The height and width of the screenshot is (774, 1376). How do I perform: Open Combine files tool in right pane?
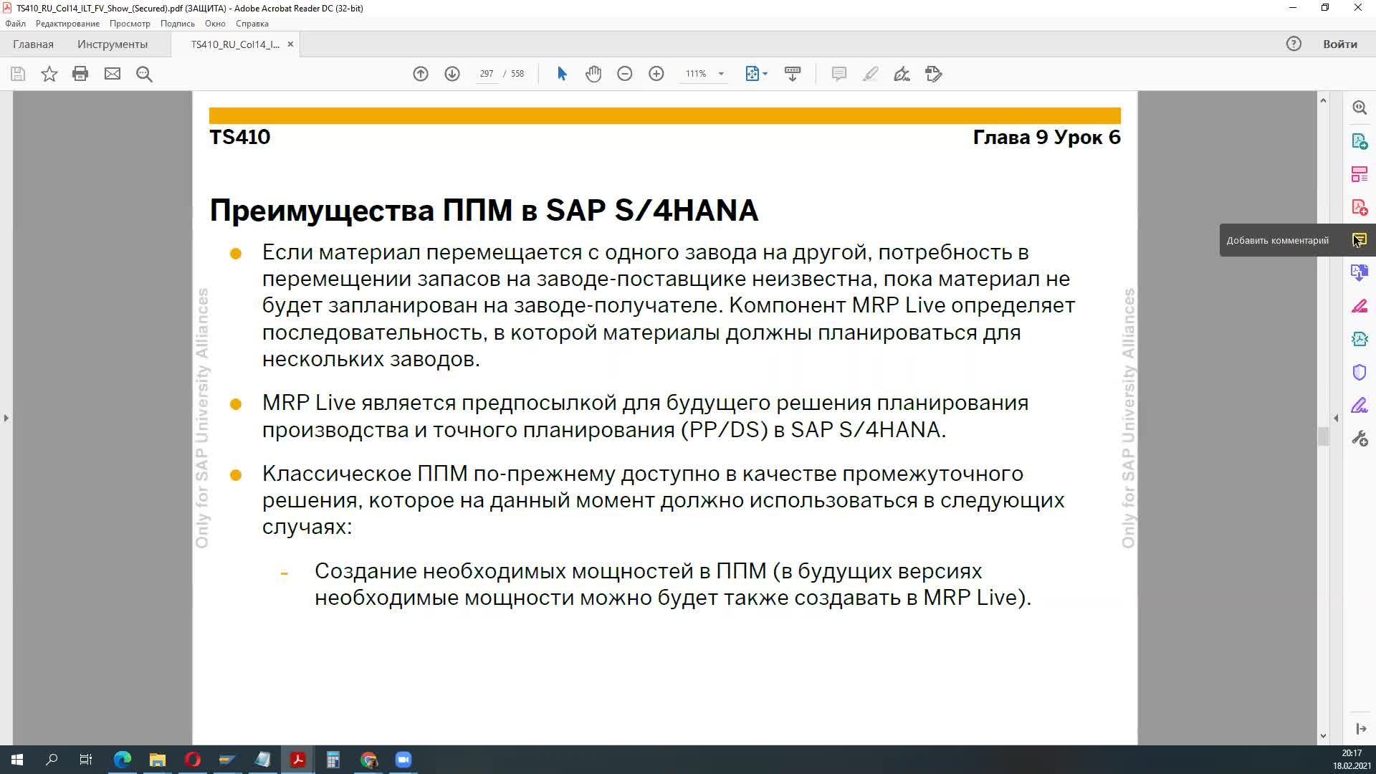click(x=1360, y=273)
